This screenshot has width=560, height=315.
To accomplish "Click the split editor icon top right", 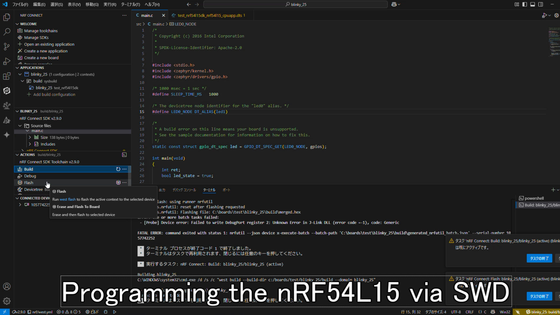I will point(541,4).
